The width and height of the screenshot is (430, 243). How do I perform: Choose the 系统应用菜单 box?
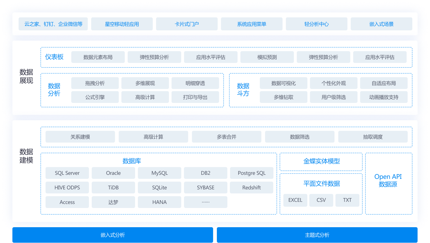coord(252,24)
